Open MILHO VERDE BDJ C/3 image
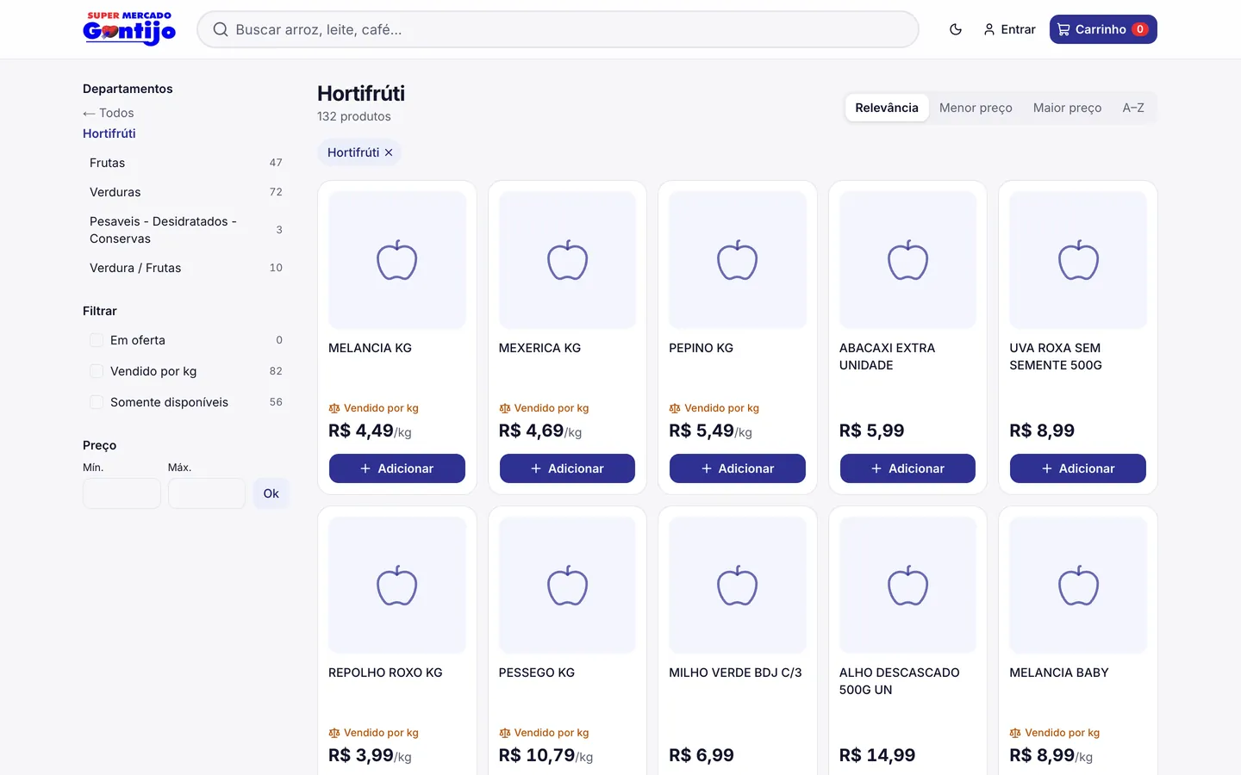This screenshot has width=1241, height=775. (738, 586)
